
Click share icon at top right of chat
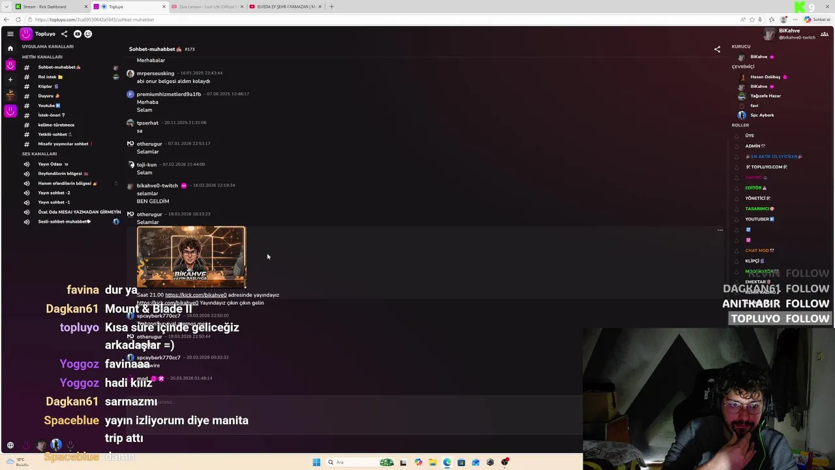point(717,49)
